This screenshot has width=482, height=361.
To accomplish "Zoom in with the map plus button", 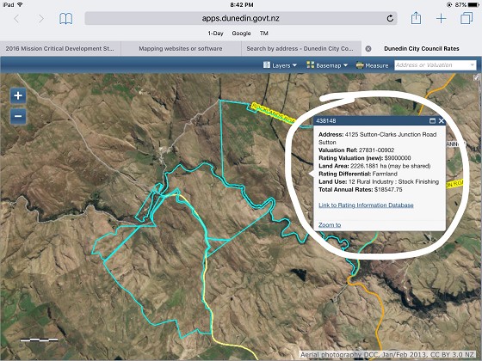I will pos(18,95).
